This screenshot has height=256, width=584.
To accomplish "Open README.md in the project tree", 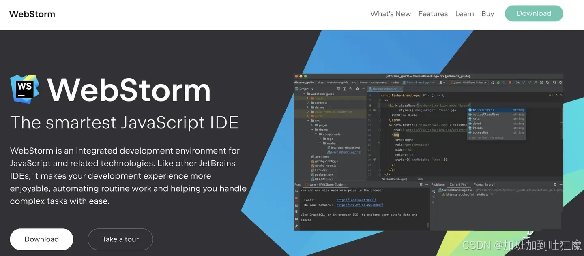I will pos(322,179).
